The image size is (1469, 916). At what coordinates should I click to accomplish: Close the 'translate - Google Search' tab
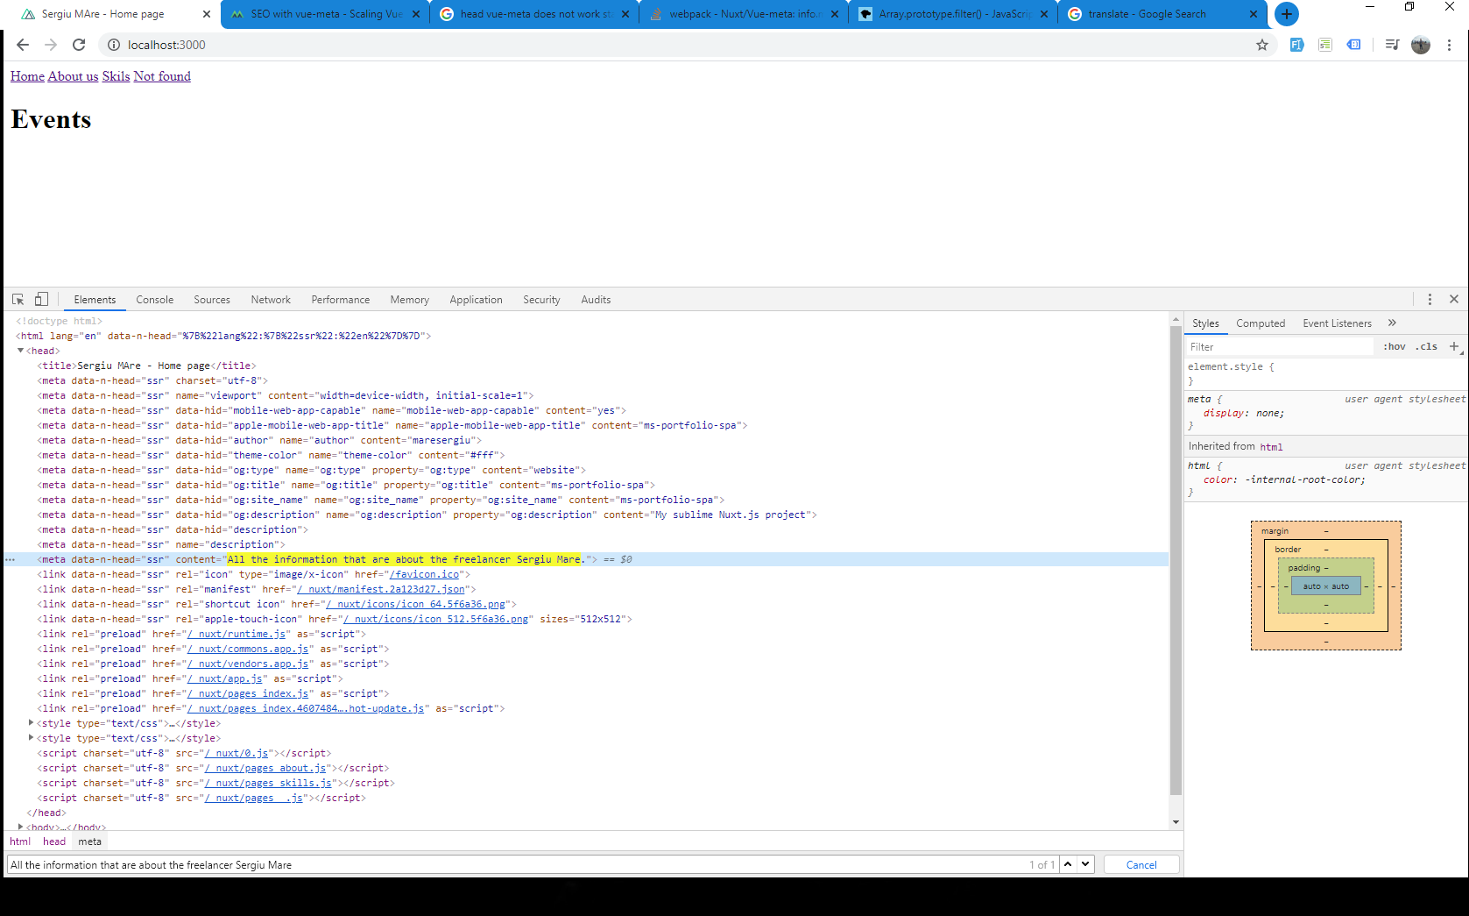(x=1253, y=14)
